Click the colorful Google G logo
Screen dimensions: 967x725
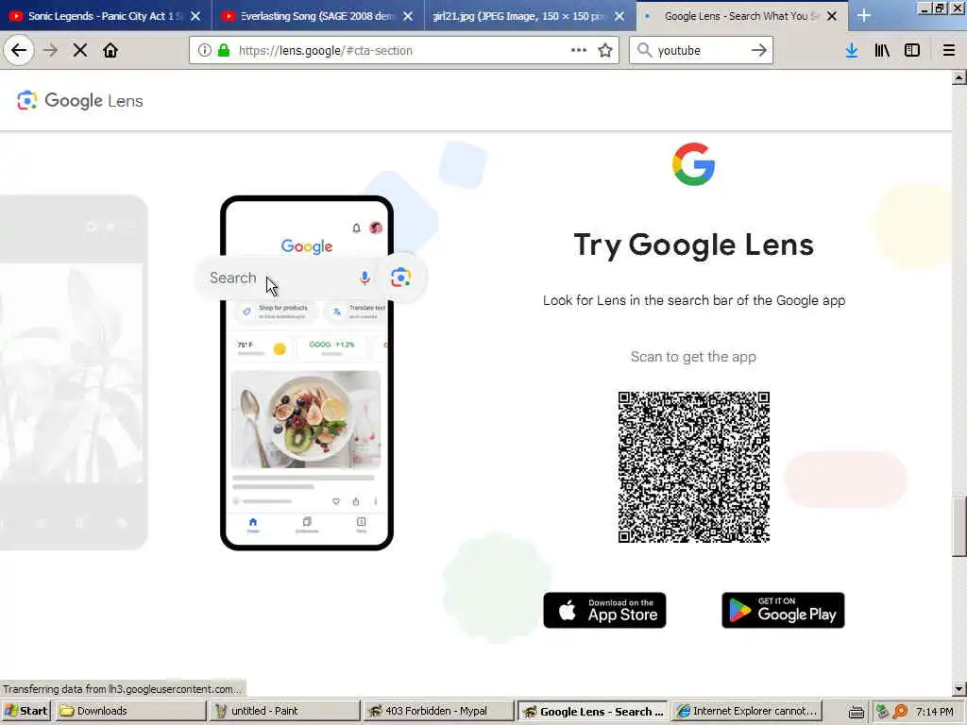tap(694, 164)
